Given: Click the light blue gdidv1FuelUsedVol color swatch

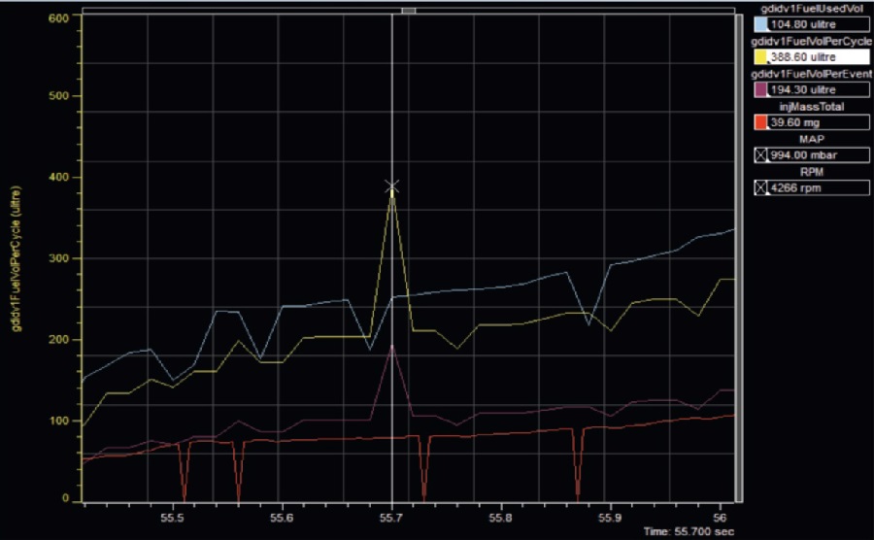Looking at the screenshot, I should [x=760, y=25].
